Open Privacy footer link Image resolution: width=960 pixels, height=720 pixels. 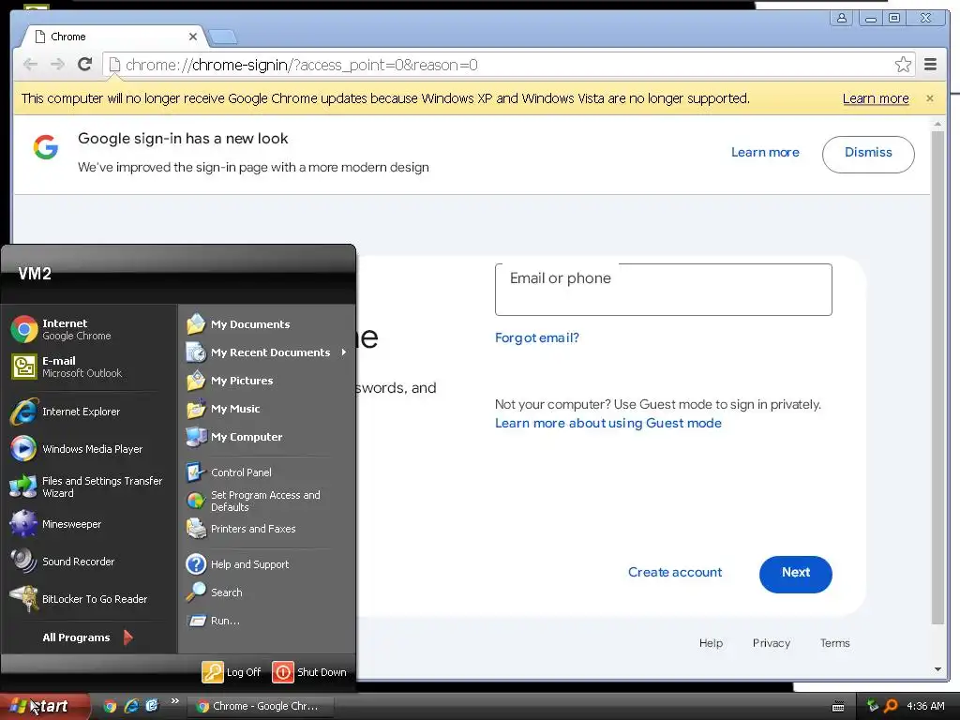point(772,643)
